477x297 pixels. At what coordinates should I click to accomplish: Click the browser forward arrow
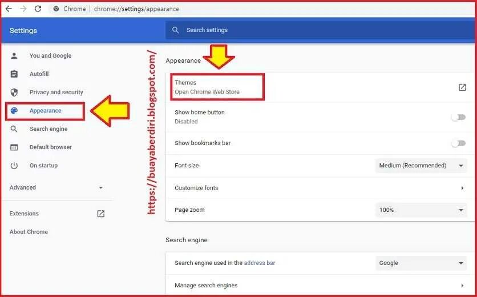(x=23, y=9)
